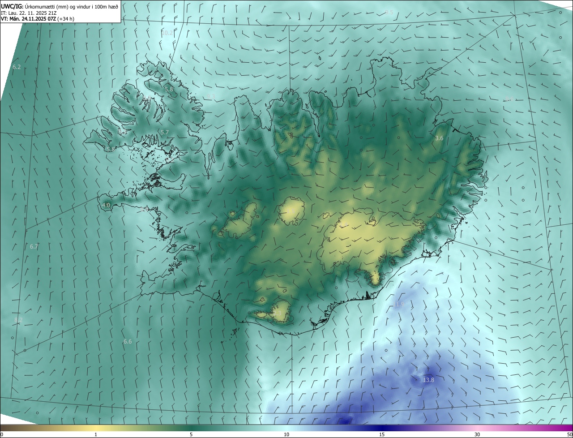
Task: Click the 10 tick on the color scale
Action: 286,434
